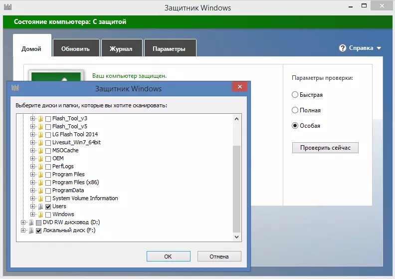
Task: Check the Flash_Tool_v3 folder checkbox
Action: pyautogui.click(x=48, y=119)
